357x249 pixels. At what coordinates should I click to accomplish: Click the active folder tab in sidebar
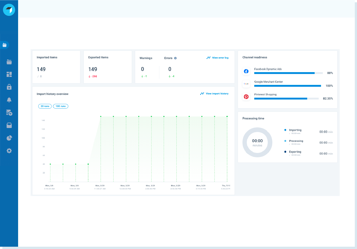5,45
